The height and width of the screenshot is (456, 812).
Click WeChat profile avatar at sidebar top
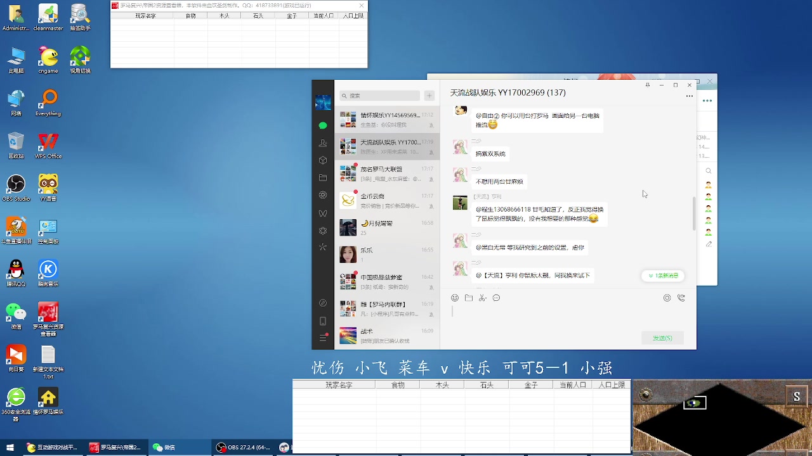323,102
